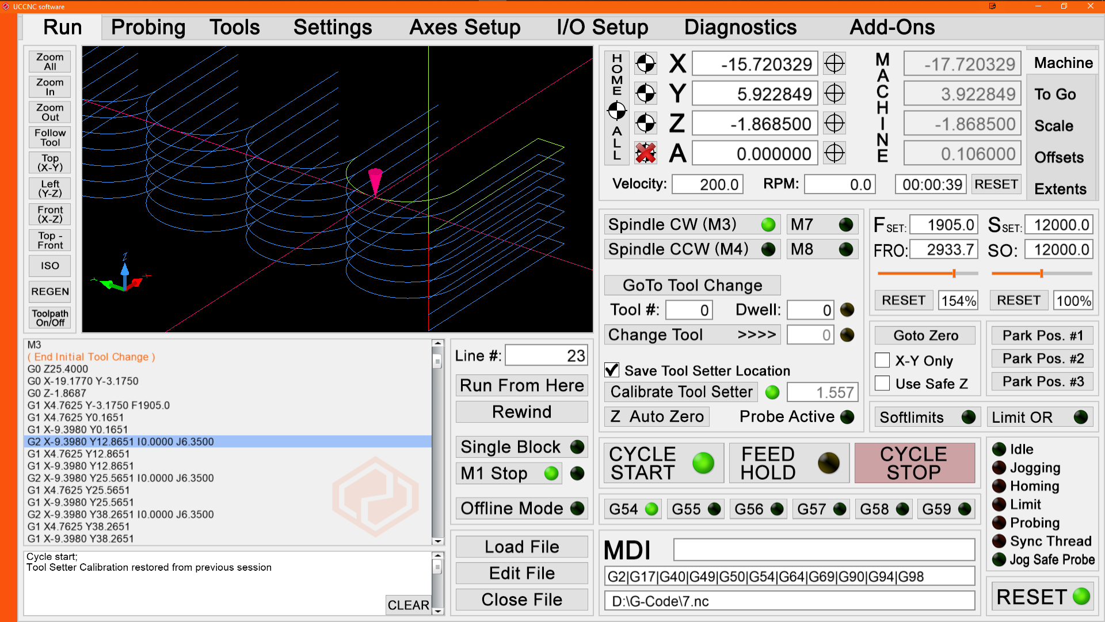Click Zoom In view button
Image resolution: width=1105 pixels, height=622 pixels.
tap(50, 87)
